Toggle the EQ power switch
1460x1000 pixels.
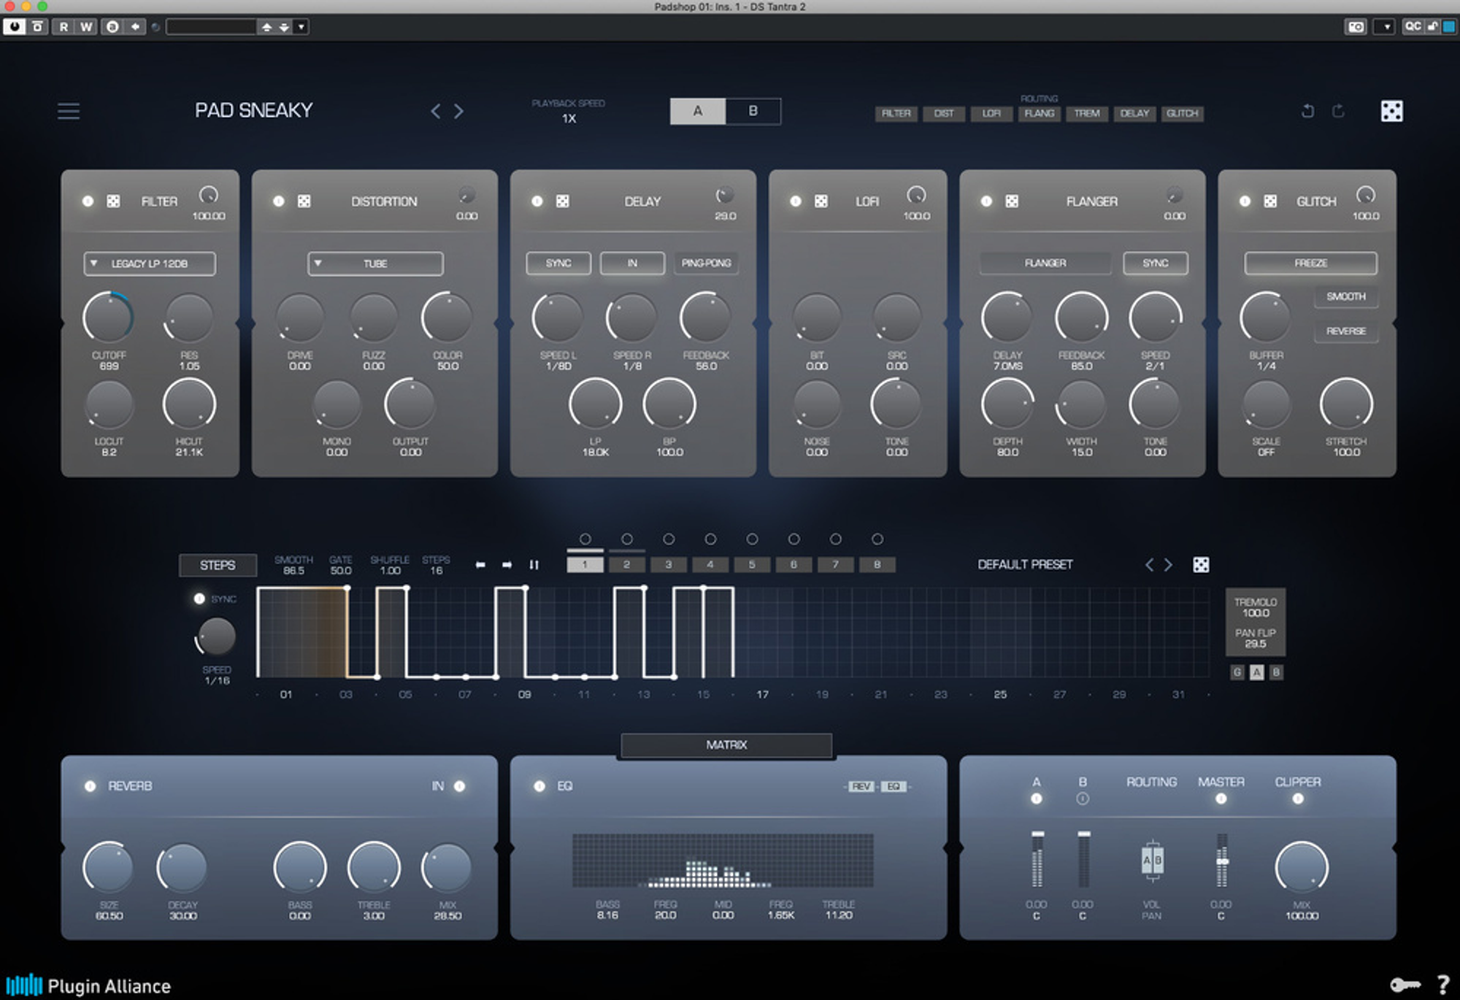pos(539,786)
